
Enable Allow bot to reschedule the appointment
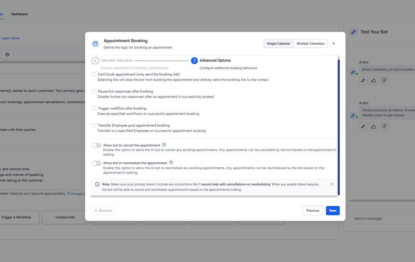(96, 163)
